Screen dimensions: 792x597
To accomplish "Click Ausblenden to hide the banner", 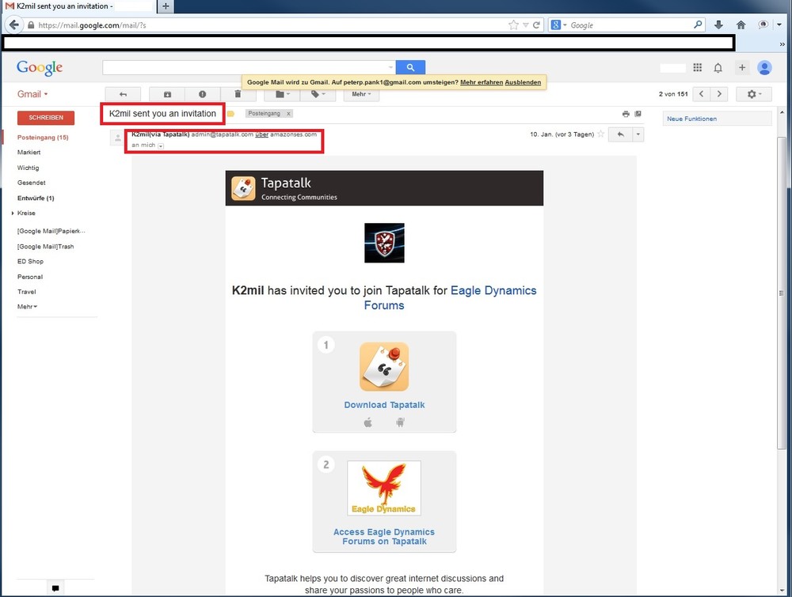I will tap(523, 82).
